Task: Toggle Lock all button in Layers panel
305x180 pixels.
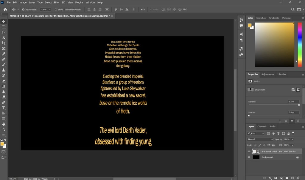Action: (x=273, y=145)
